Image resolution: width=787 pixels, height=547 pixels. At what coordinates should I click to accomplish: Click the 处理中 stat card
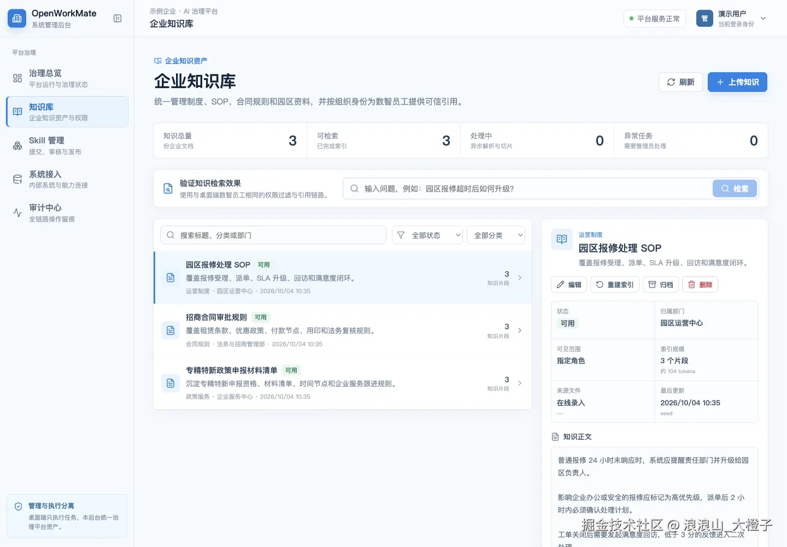[537, 141]
